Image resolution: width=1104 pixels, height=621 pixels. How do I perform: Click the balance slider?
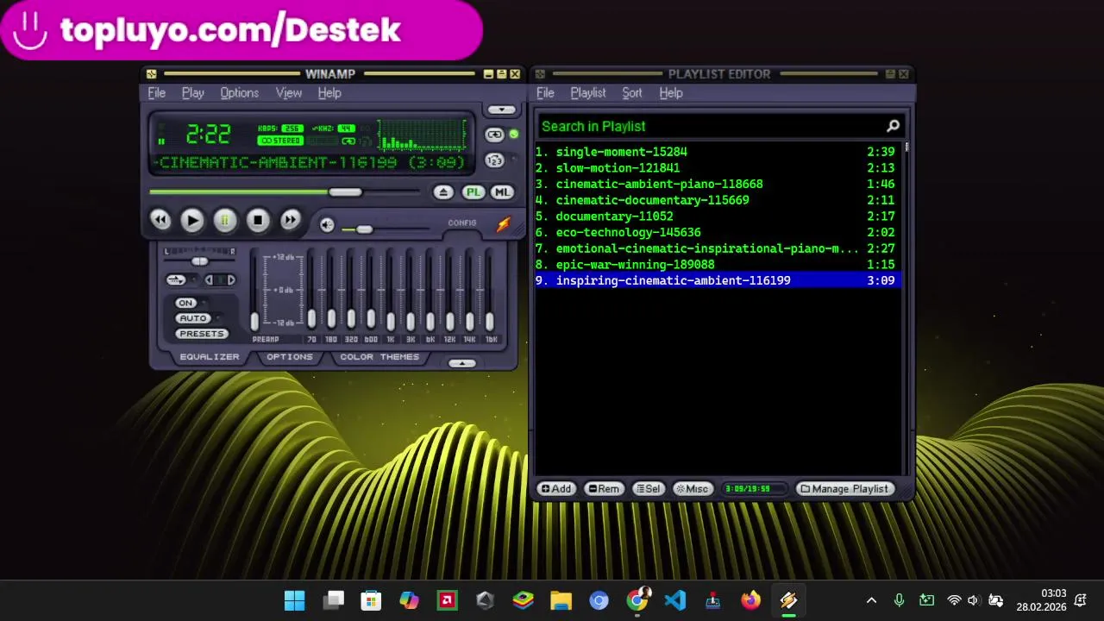(199, 260)
